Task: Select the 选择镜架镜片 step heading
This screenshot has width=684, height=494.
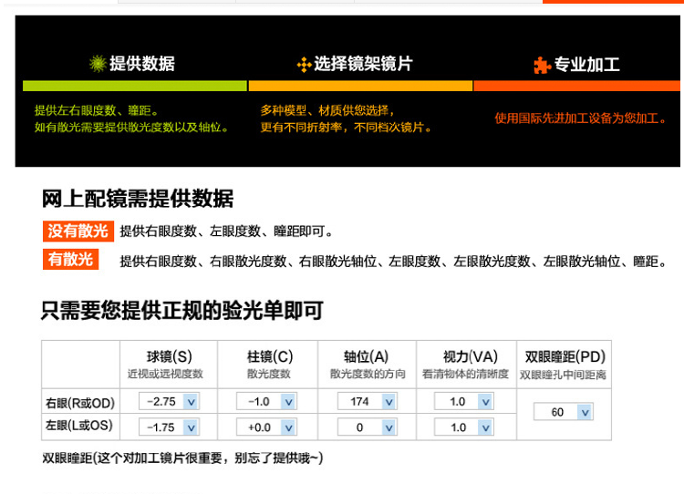Action: (x=363, y=64)
